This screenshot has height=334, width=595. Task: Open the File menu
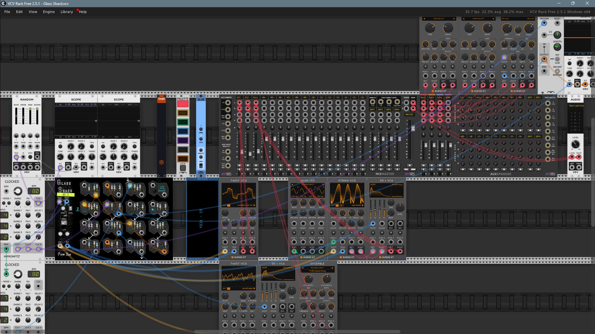point(7,12)
